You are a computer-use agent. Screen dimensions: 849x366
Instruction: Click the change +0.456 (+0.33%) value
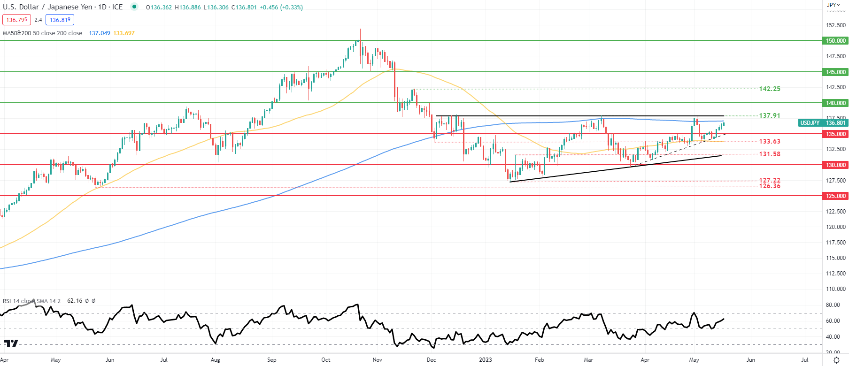[x=281, y=8]
